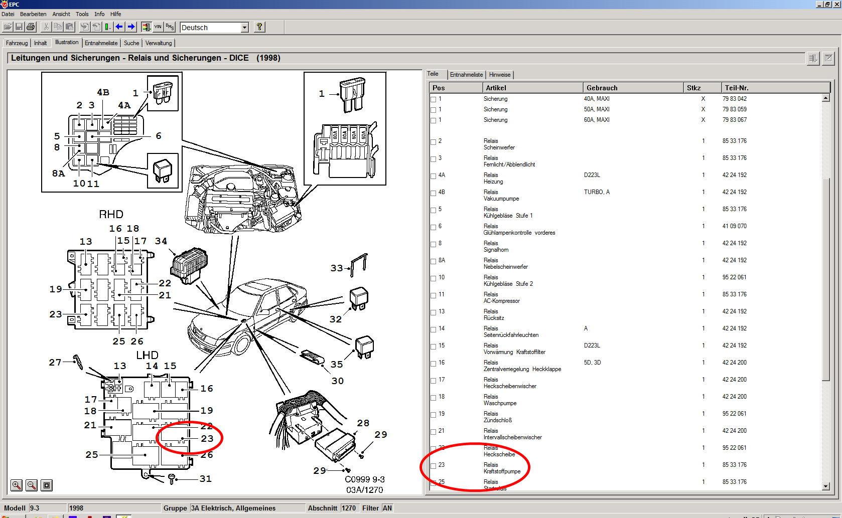This screenshot has width=842, height=518.
Task: Open the left Entnahmeliste tab
Action: click(101, 43)
